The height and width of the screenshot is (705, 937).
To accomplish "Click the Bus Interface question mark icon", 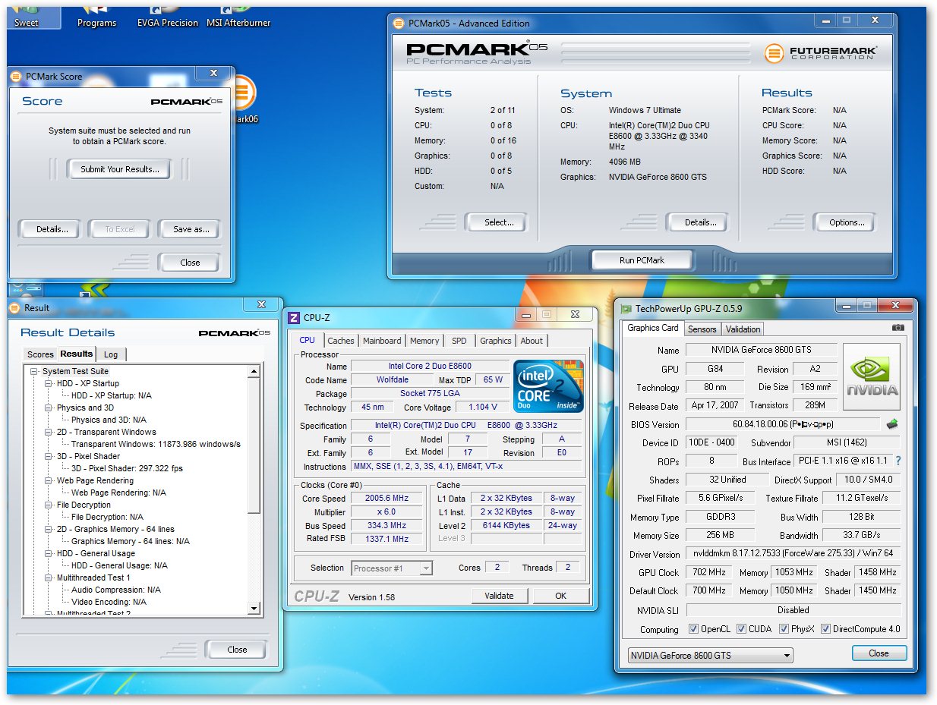I will point(898,461).
